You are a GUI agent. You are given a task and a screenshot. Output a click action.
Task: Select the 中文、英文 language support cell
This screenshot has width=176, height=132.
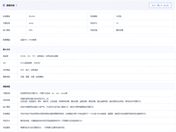pyautogui.click(x=96, y=70)
